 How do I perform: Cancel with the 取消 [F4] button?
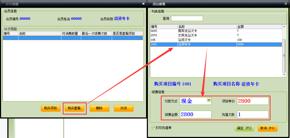(x=268, y=128)
